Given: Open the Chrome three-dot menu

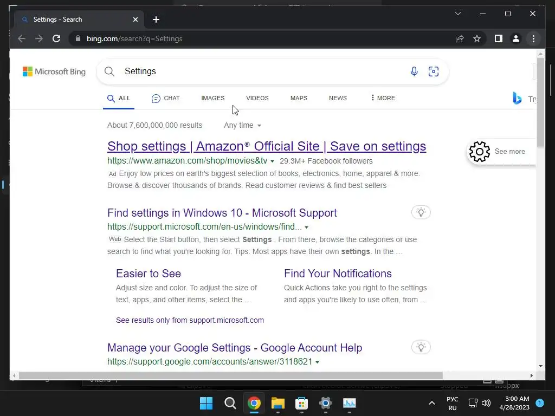Looking at the screenshot, I should [533, 38].
